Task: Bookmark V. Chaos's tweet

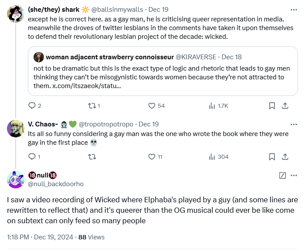Action: pos(271,157)
